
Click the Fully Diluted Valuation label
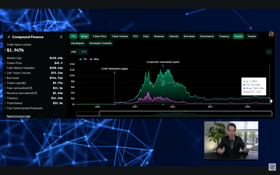[x=21, y=68]
